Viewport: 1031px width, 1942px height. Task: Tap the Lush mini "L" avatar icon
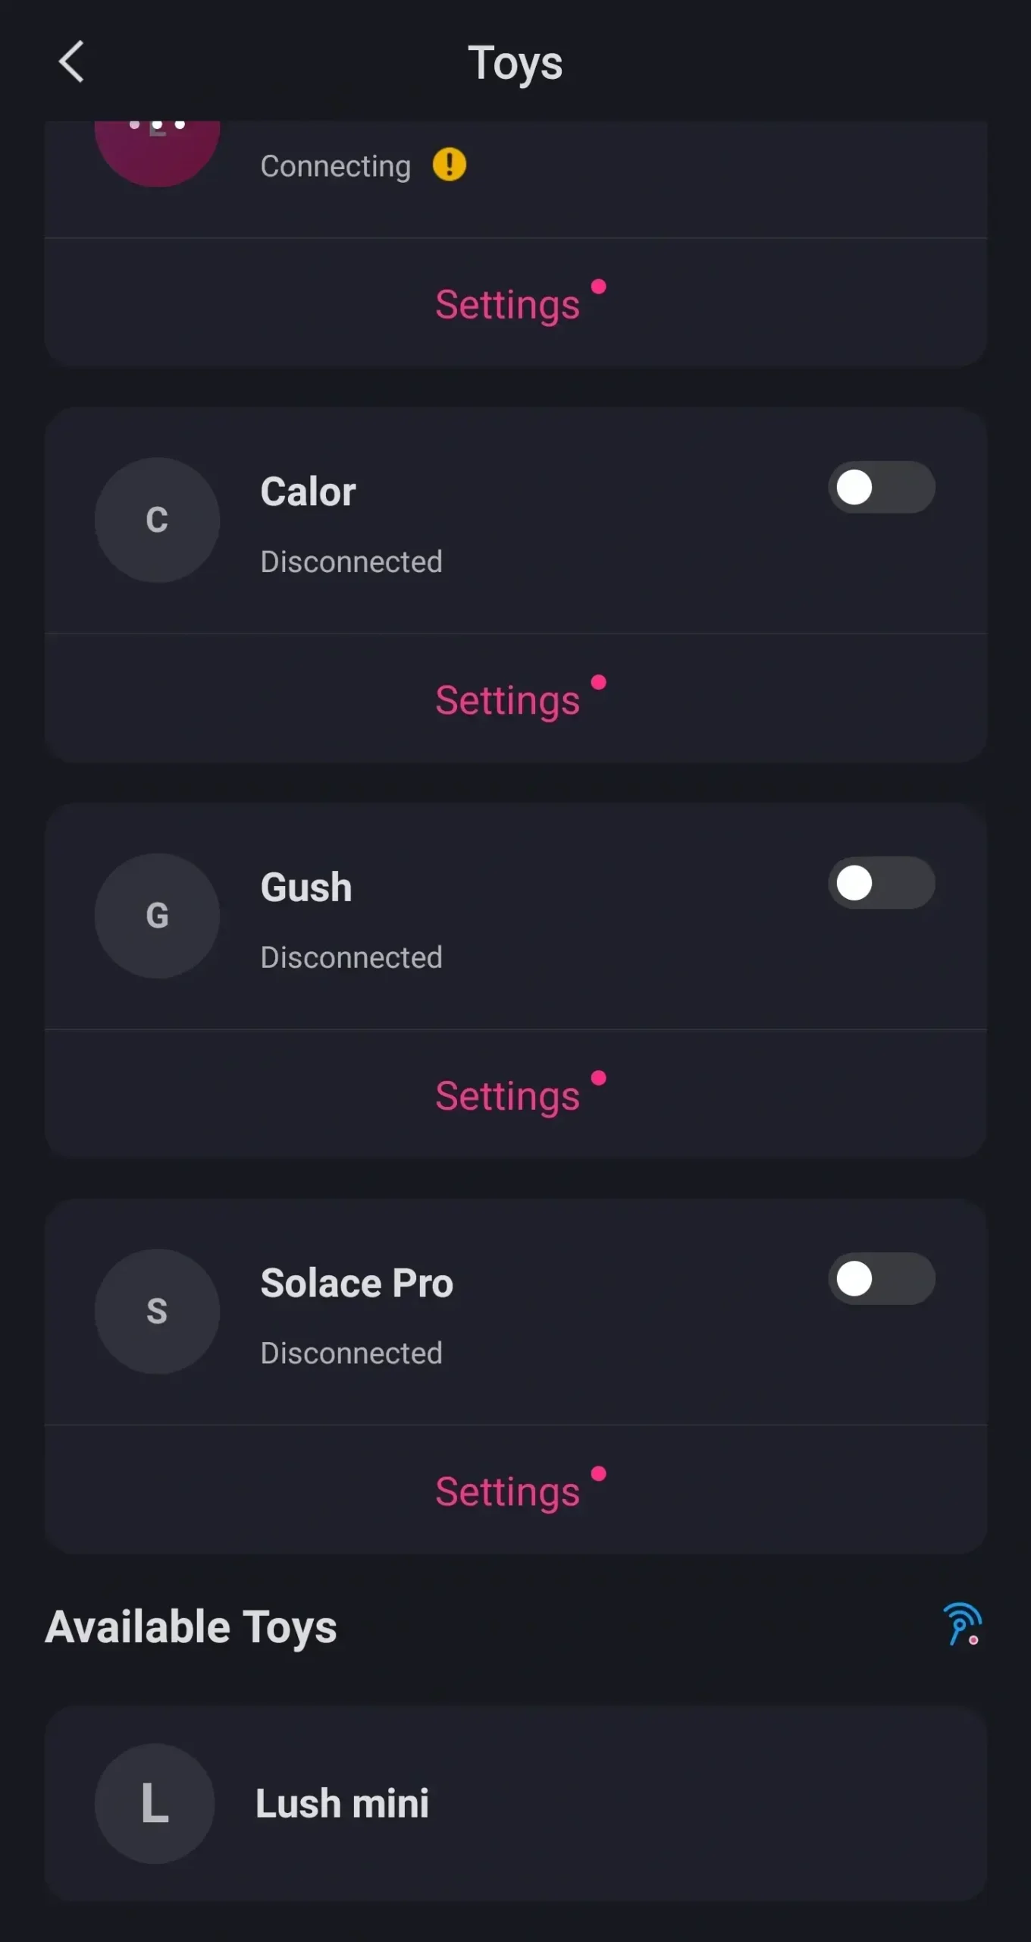155,1803
